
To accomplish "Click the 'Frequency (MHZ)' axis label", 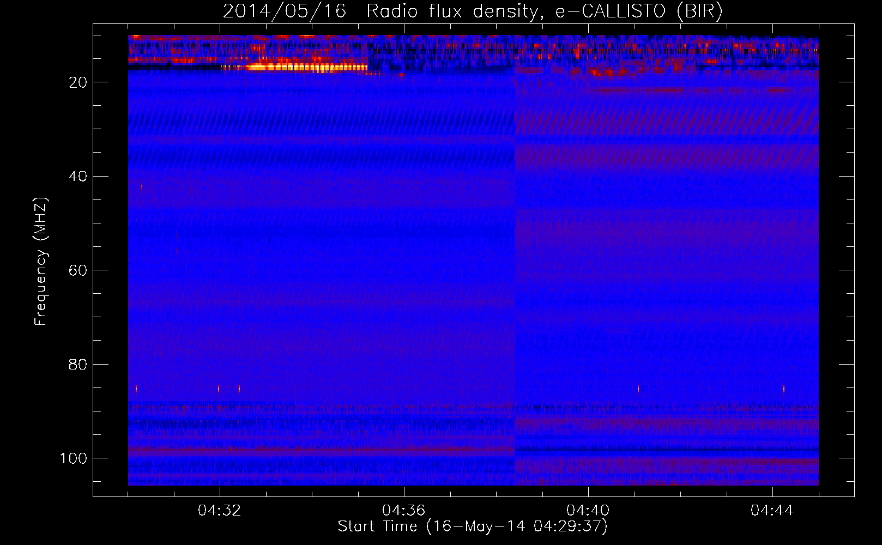I will pyautogui.click(x=41, y=262).
